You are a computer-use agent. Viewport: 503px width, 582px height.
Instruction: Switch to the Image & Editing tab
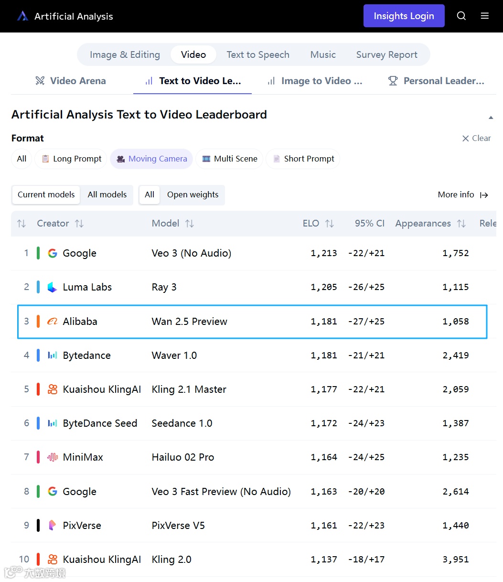pyautogui.click(x=125, y=54)
